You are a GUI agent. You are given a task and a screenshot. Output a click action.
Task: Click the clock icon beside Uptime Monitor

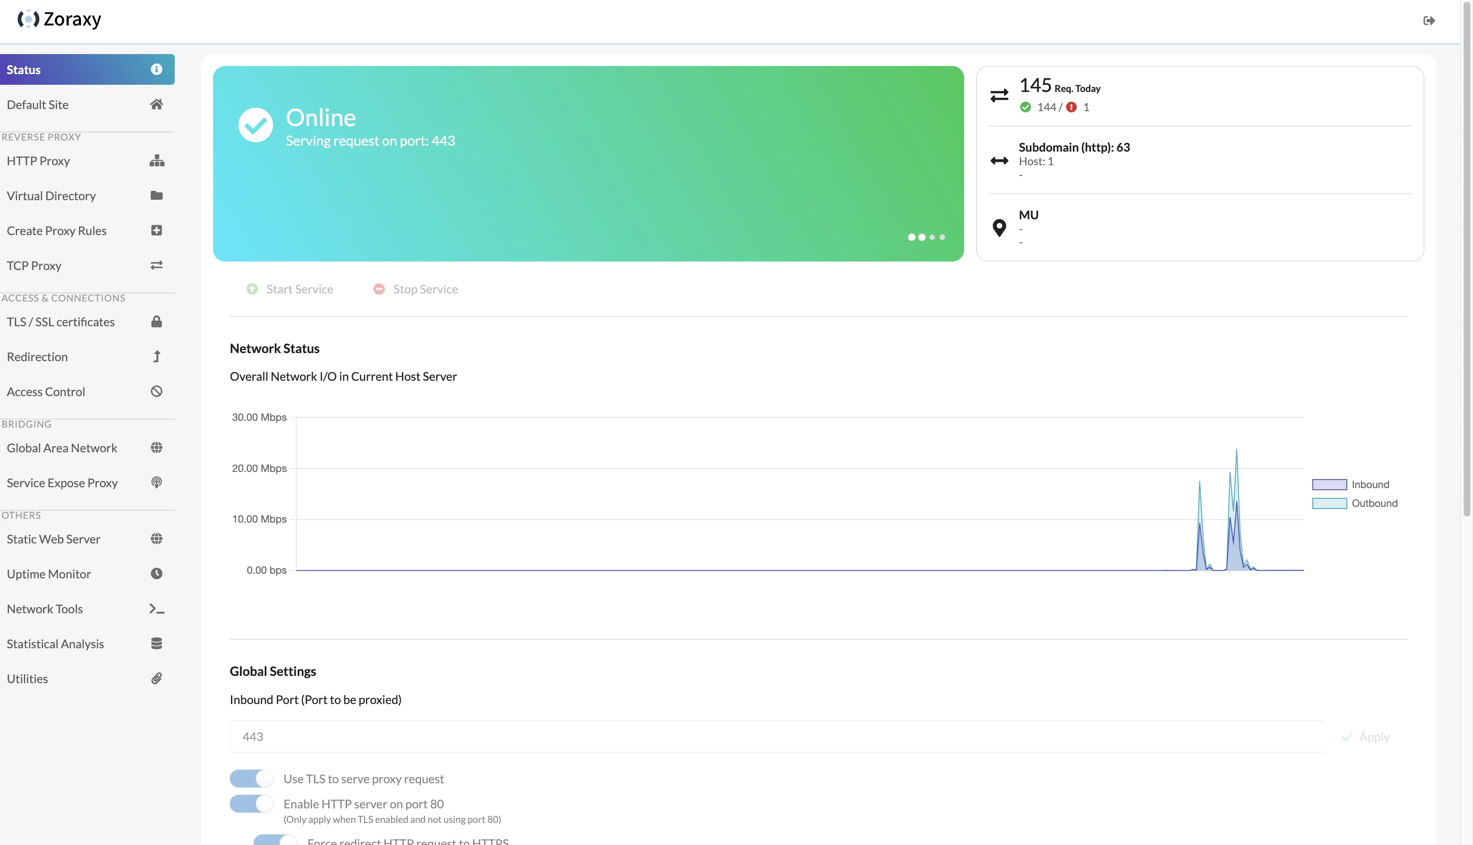(x=156, y=573)
